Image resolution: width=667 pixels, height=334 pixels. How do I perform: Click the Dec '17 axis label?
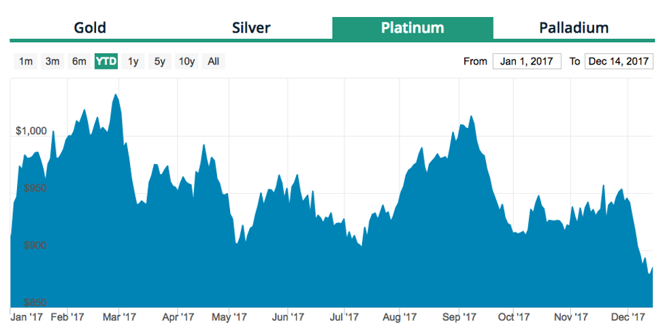pyautogui.click(x=628, y=317)
